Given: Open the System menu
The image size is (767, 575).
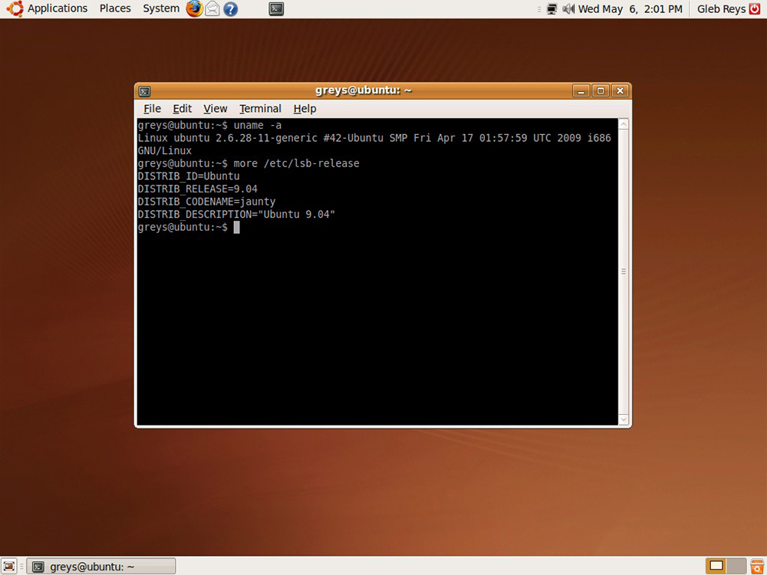Looking at the screenshot, I should pos(161,9).
